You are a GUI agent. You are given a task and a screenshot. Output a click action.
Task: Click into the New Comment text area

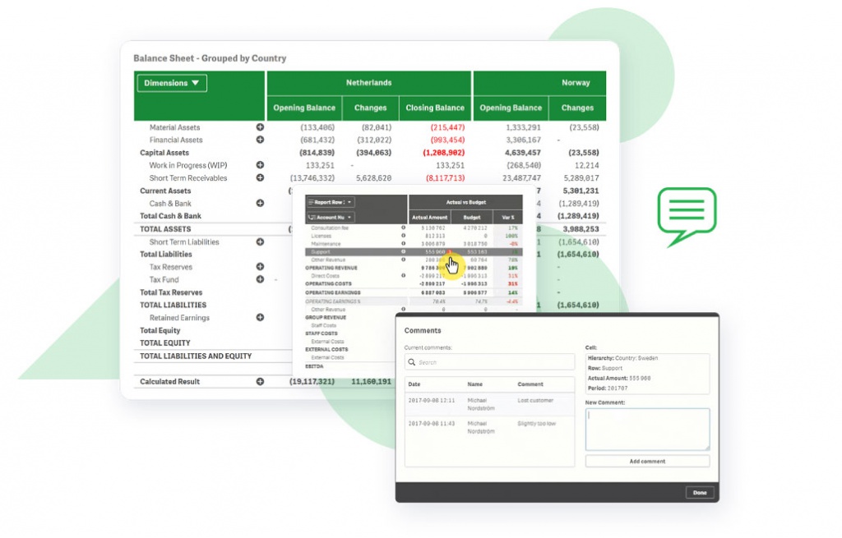647,429
